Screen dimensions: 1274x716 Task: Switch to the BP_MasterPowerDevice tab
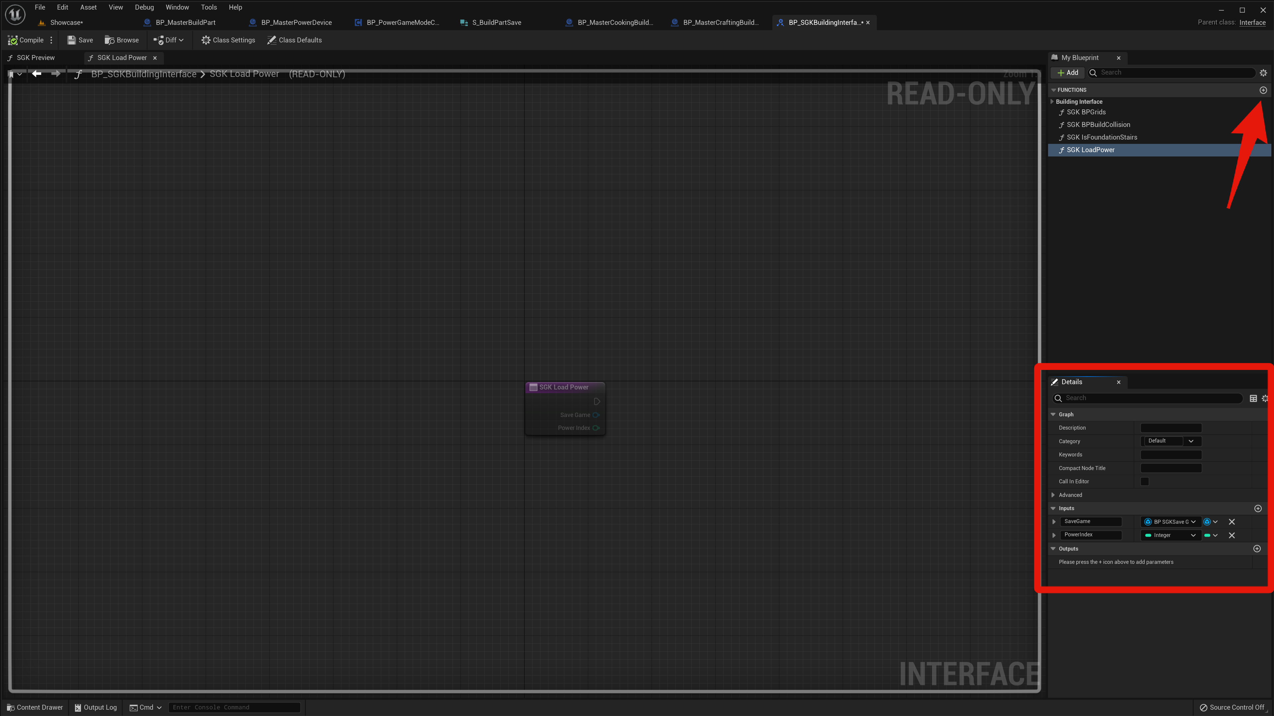tap(296, 22)
